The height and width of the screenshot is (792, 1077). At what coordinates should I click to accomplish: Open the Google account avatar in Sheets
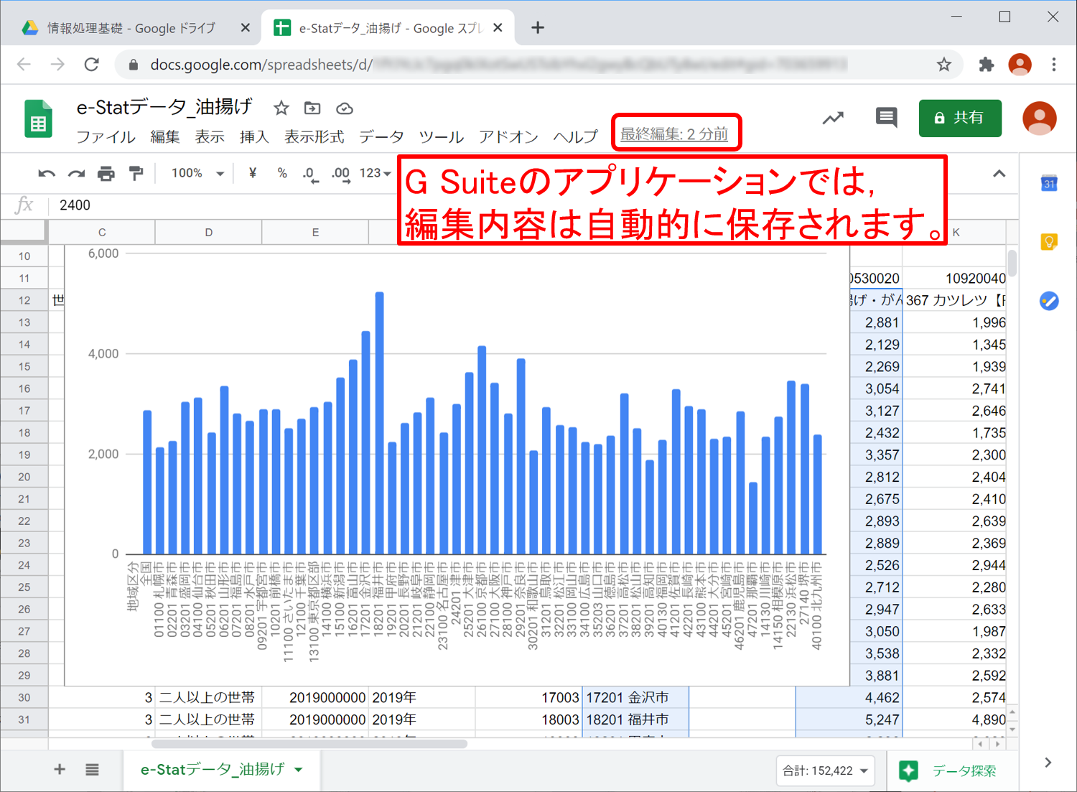point(1039,118)
